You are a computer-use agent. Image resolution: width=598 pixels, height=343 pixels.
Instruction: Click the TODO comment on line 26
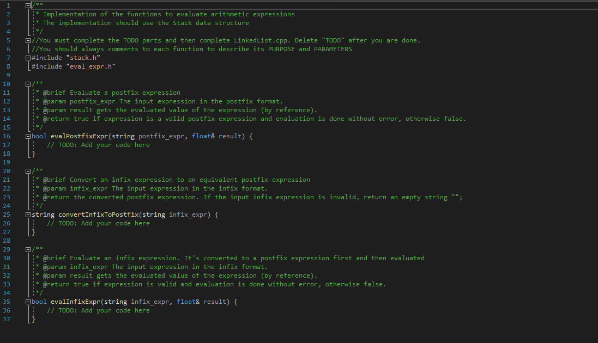point(99,223)
